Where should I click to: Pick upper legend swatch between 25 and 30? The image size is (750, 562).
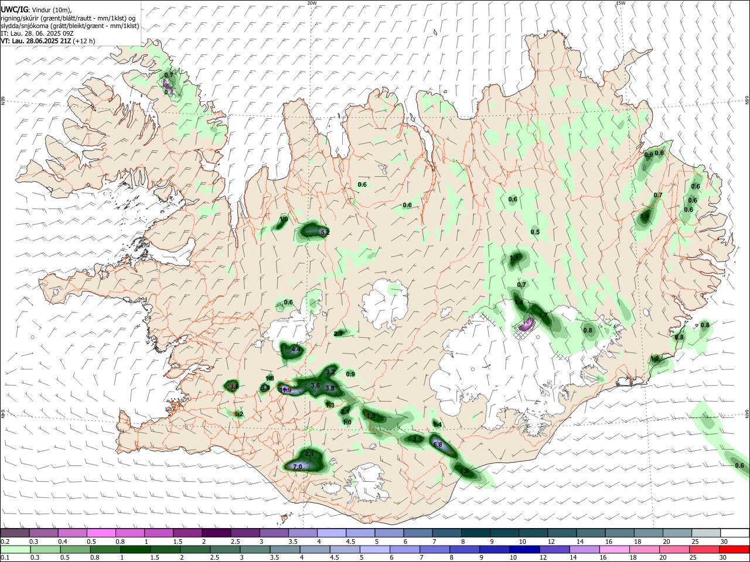(x=705, y=533)
